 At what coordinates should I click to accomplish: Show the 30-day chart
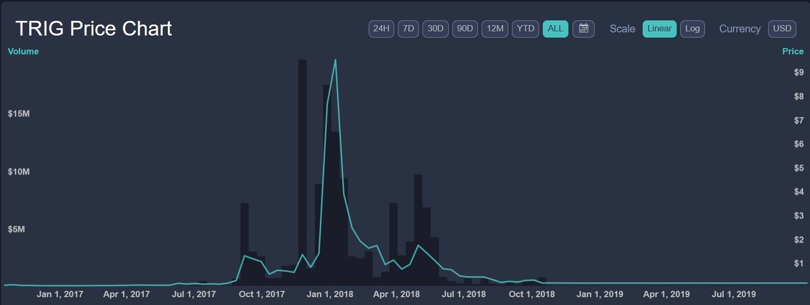(435, 29)
